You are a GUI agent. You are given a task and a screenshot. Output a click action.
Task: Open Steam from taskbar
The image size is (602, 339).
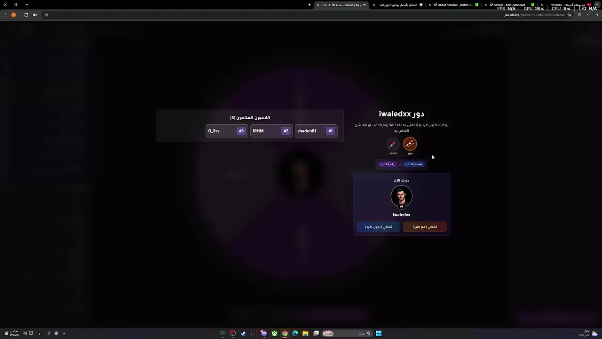pyautogui.click(x=243, y=333)
